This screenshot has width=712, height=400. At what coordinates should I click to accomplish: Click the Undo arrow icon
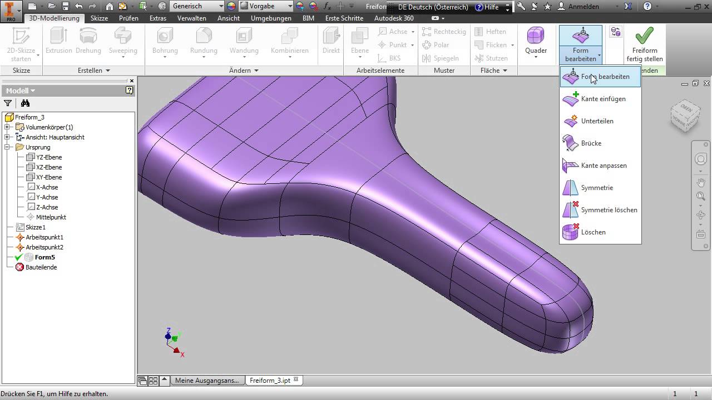click(x=78, y=7)
